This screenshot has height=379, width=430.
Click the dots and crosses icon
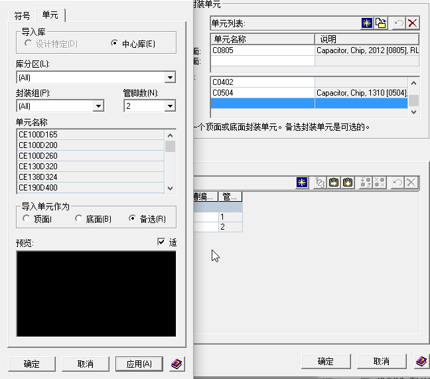click(x=380, y=183)
